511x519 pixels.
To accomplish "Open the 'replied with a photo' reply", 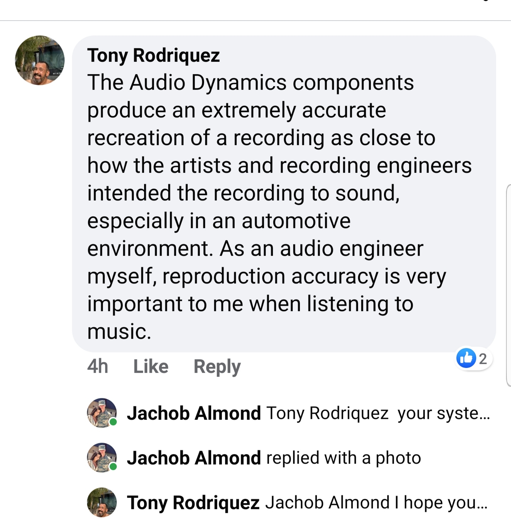I will point(344,458).
